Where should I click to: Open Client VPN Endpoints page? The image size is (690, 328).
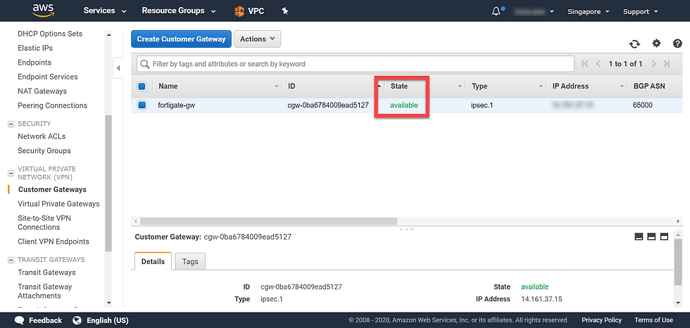[x=54, y=242]
